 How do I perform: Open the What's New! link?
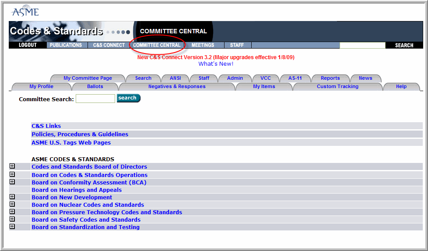(x=216, y=64)
